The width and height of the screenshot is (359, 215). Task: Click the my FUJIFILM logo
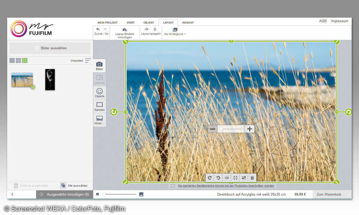pos(32,29)
